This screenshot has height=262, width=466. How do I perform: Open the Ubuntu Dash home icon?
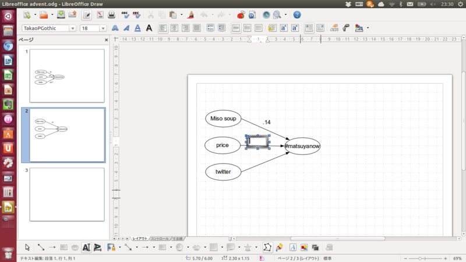[x=8, y=16]
